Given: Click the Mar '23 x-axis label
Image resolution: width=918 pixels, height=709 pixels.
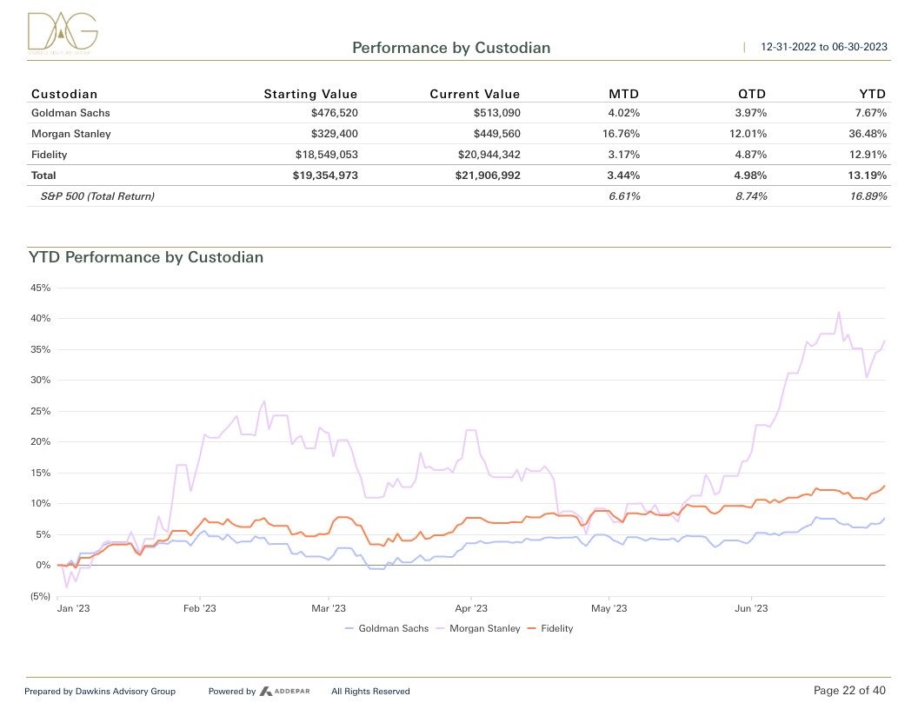Looking at the screenshot, I should click(329, 608).
